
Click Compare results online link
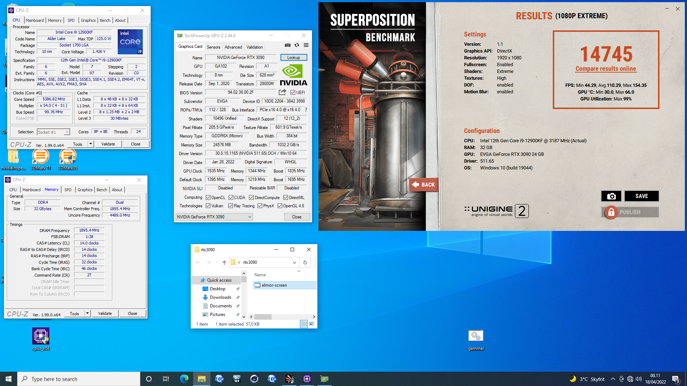(x=605, y=69)
